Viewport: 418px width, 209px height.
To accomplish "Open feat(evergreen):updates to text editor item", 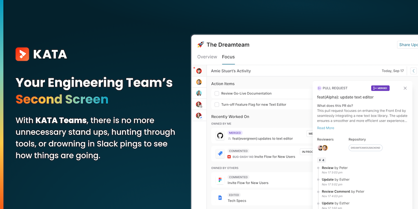I will pyautogui.click(x=262, y=139).
